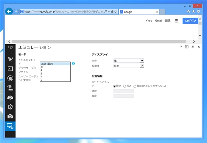207x143 pixels.
Task: Open the F12 Network tool
Action: pyautogui.click(x=10, y=88)
